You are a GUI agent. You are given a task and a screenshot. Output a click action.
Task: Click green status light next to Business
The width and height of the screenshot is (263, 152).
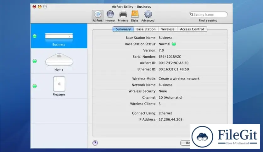35,36
